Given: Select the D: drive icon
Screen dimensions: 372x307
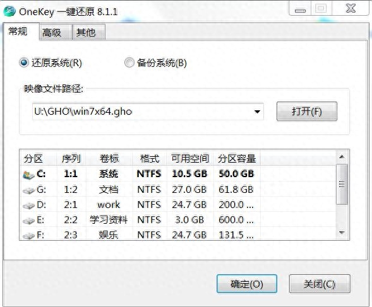Looking at the screenshot, I should pos(28,206).
